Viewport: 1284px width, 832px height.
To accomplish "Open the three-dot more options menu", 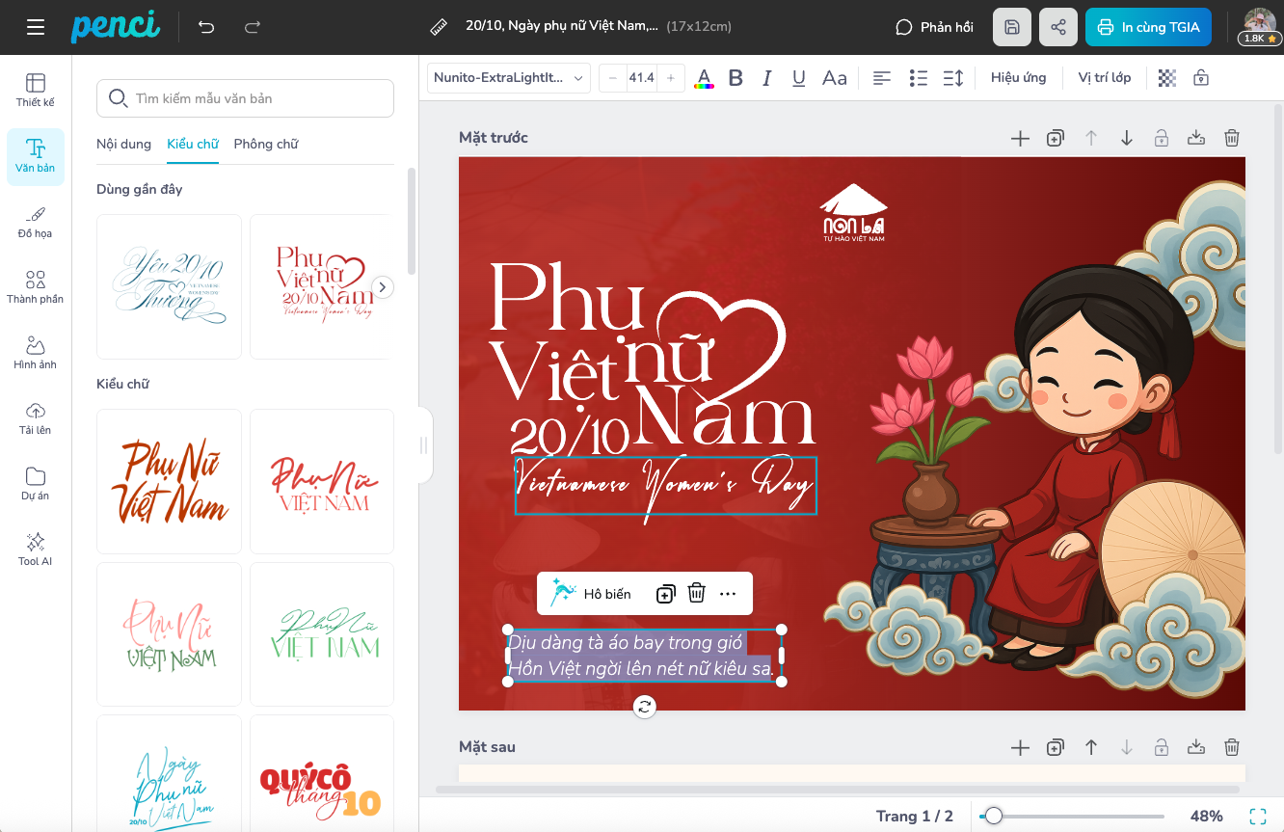I will (x=728, y=593).
